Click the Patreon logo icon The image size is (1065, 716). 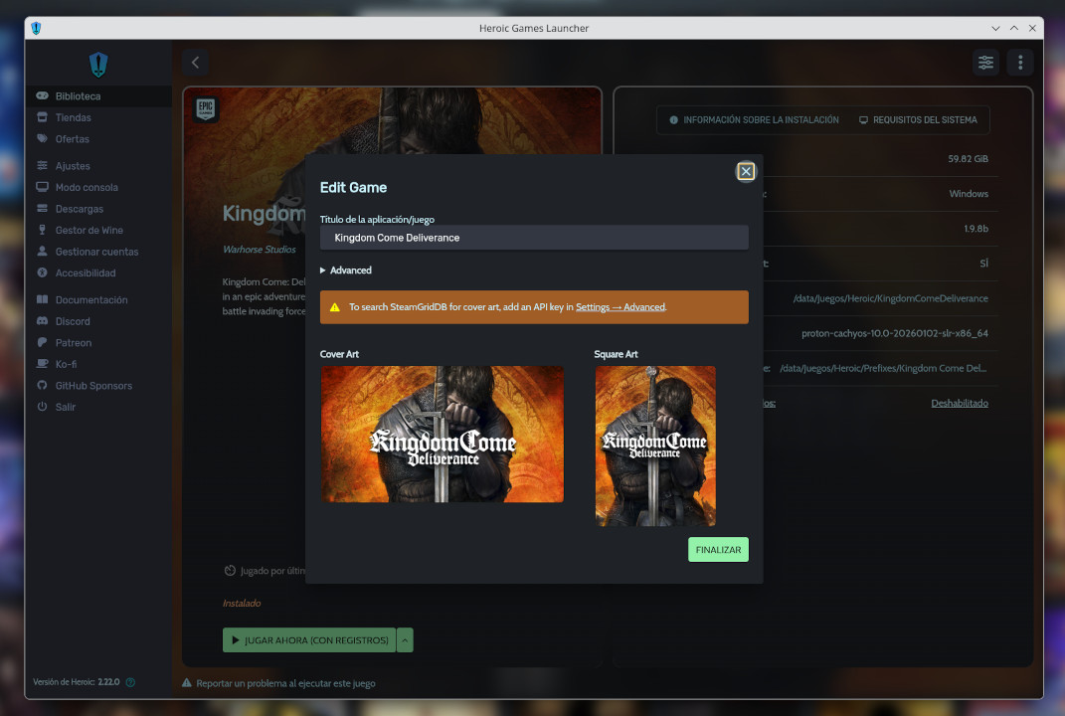[42, 342]
